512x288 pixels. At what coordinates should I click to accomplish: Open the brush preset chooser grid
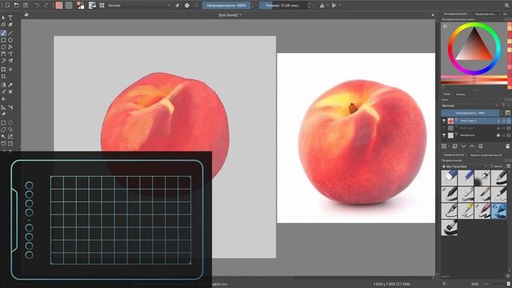tap(102, 6)
